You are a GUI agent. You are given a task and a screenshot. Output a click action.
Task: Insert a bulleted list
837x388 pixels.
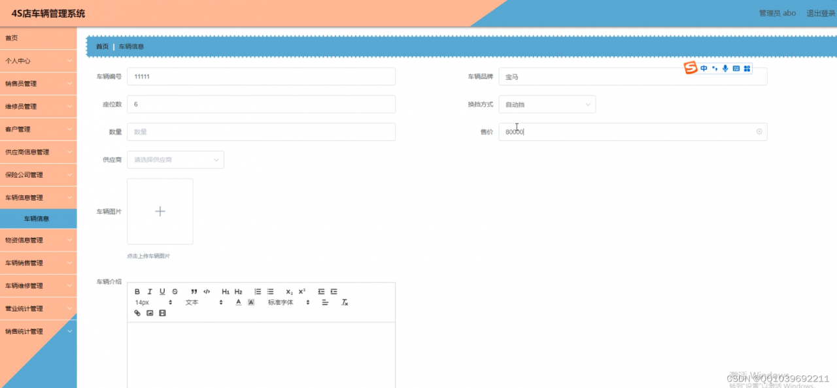pos(270,291)
